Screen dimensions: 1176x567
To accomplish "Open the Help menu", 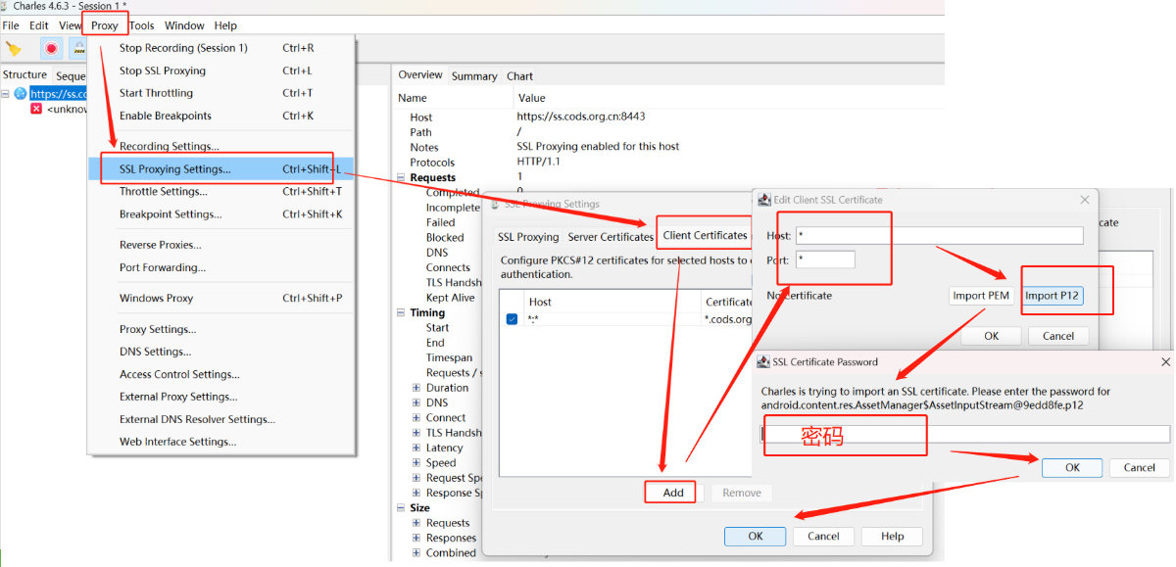I will coord(225,25).
